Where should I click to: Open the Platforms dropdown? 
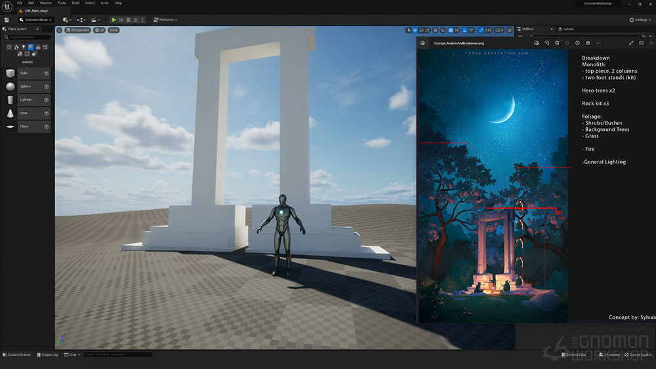(x=165, y=20)
